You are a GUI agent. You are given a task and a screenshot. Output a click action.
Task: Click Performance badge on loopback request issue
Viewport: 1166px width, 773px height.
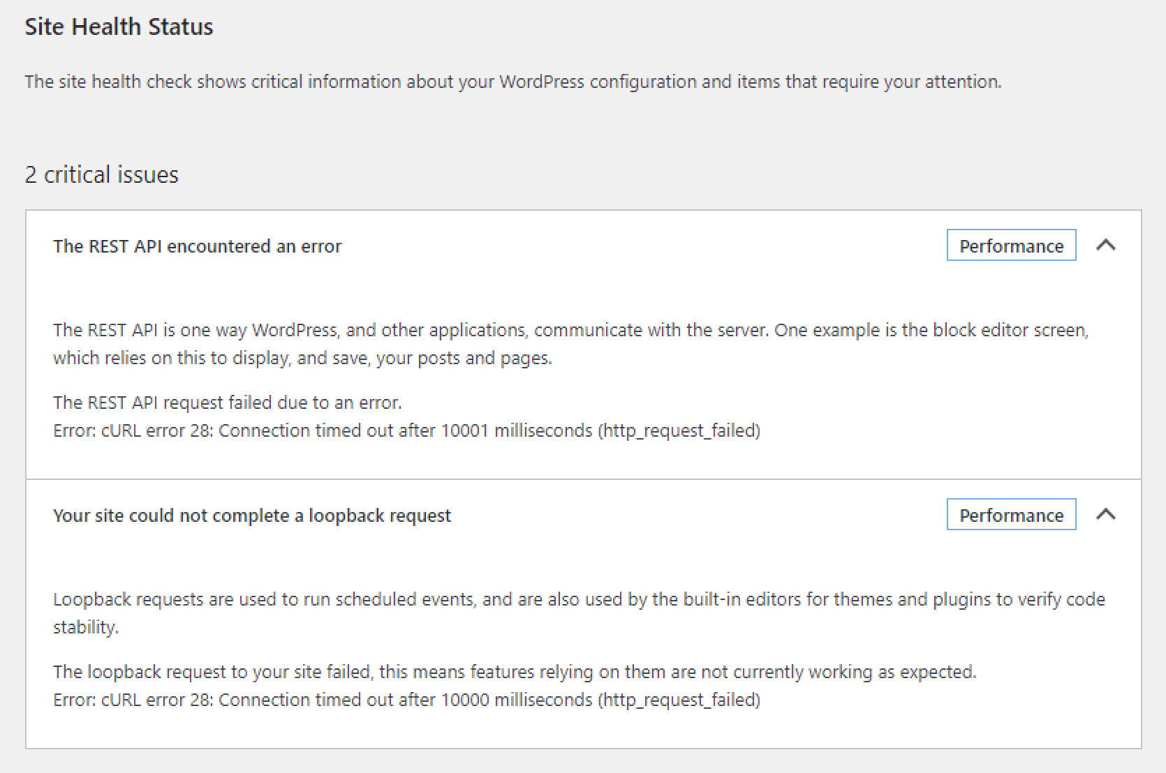pyautogui.click(x=1011, y=516)
